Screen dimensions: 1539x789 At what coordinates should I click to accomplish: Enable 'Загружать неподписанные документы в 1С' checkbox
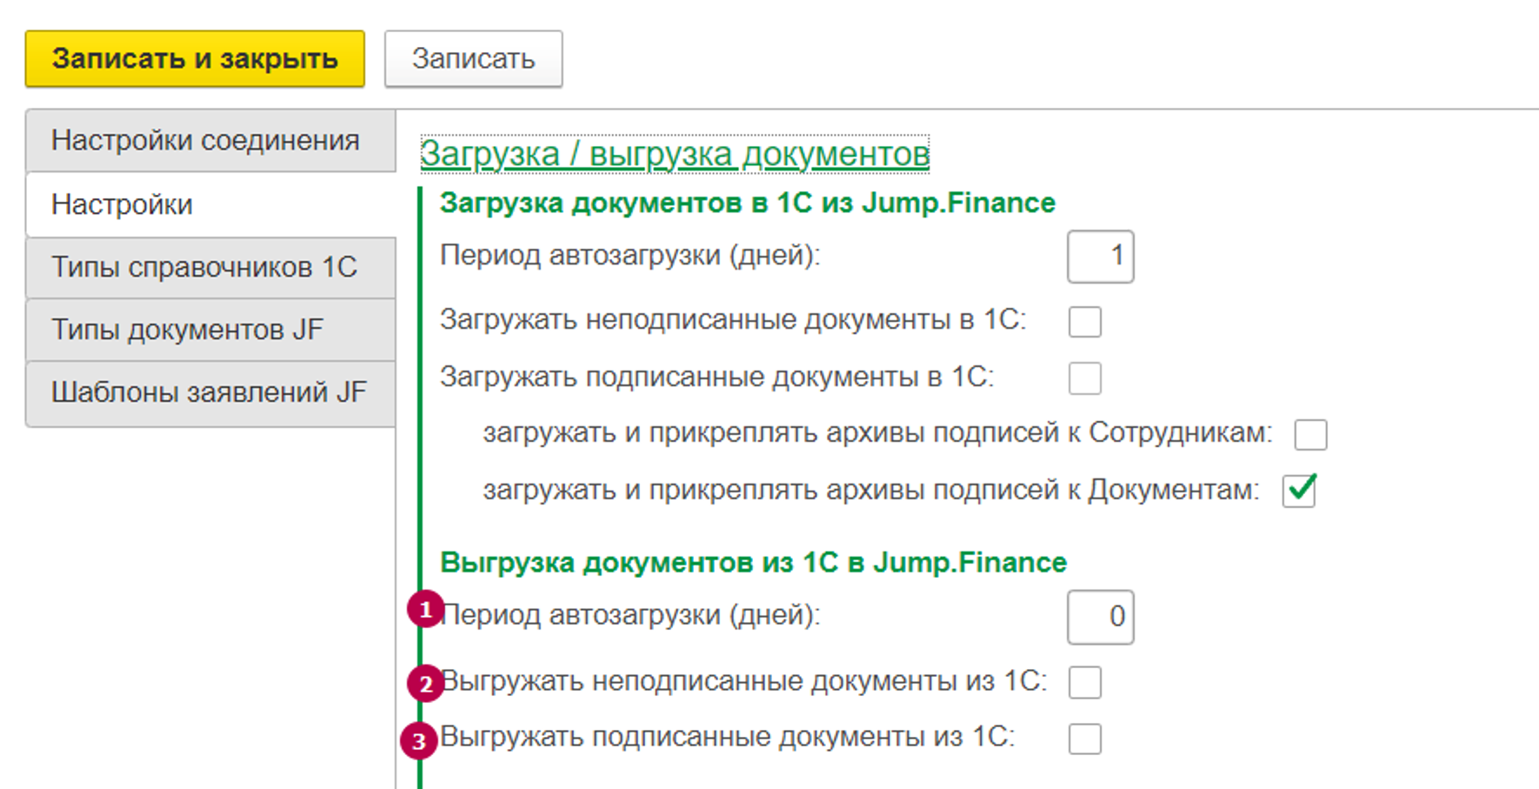(x=1084, y=322)
